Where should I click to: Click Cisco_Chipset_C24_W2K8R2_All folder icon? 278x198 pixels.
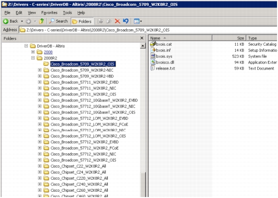click(x=46, y=172)
